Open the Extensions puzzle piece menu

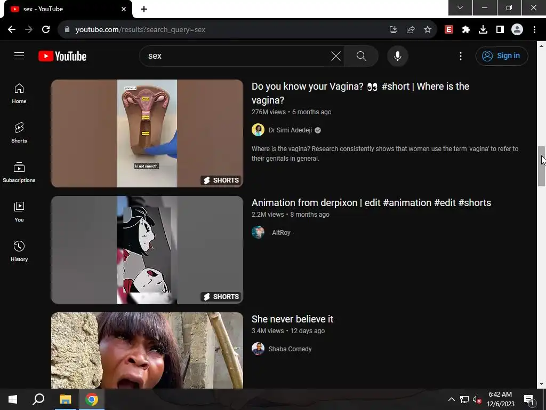pyautogui.click(x=466, y=30)
